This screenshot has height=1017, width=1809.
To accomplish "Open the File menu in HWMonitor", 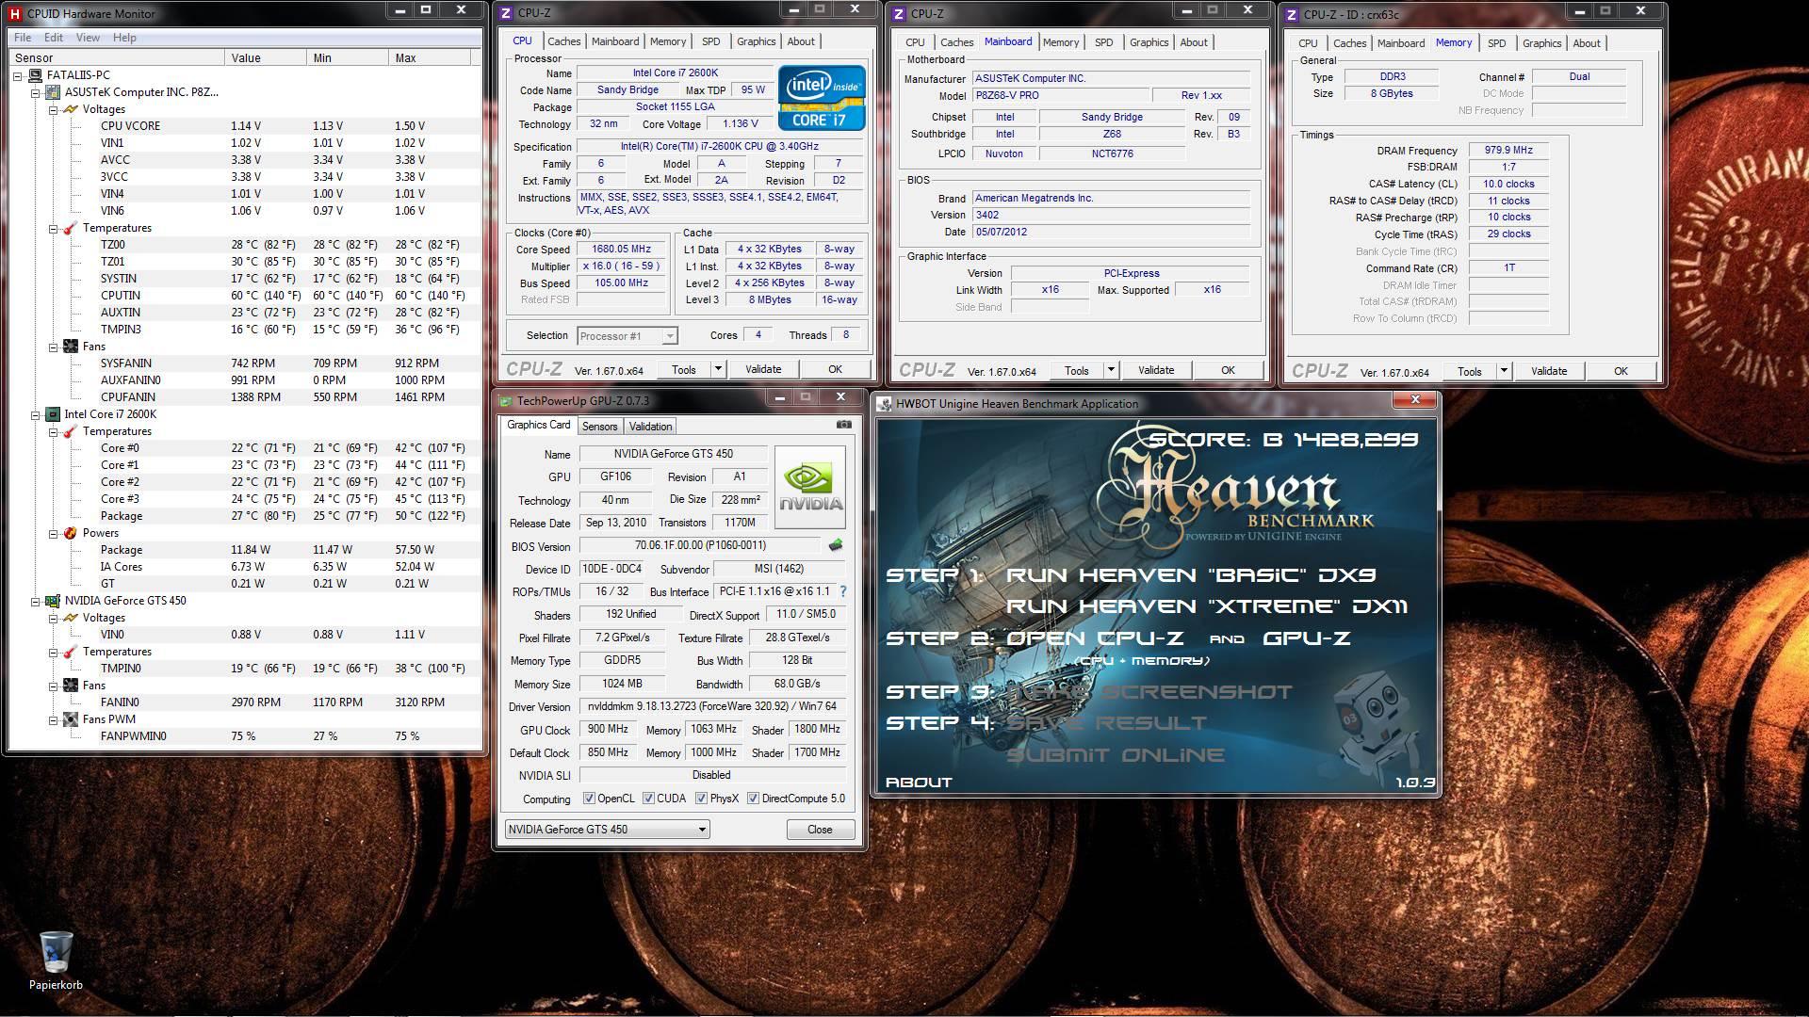I will (23, 38).
